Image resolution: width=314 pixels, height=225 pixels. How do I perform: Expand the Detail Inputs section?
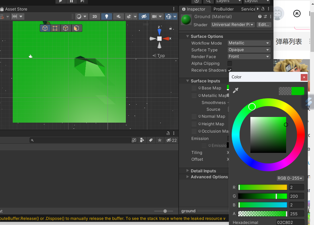pyautogui.click(x=187, y=171)
